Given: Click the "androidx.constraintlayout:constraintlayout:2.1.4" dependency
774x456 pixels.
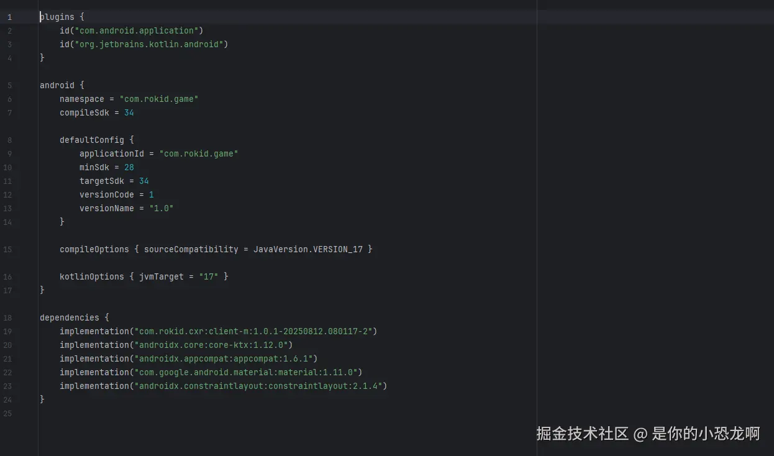Looking at the screenshot, I should (258, 386).
